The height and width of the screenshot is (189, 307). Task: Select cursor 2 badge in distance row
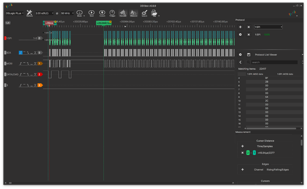pos(248,153)
